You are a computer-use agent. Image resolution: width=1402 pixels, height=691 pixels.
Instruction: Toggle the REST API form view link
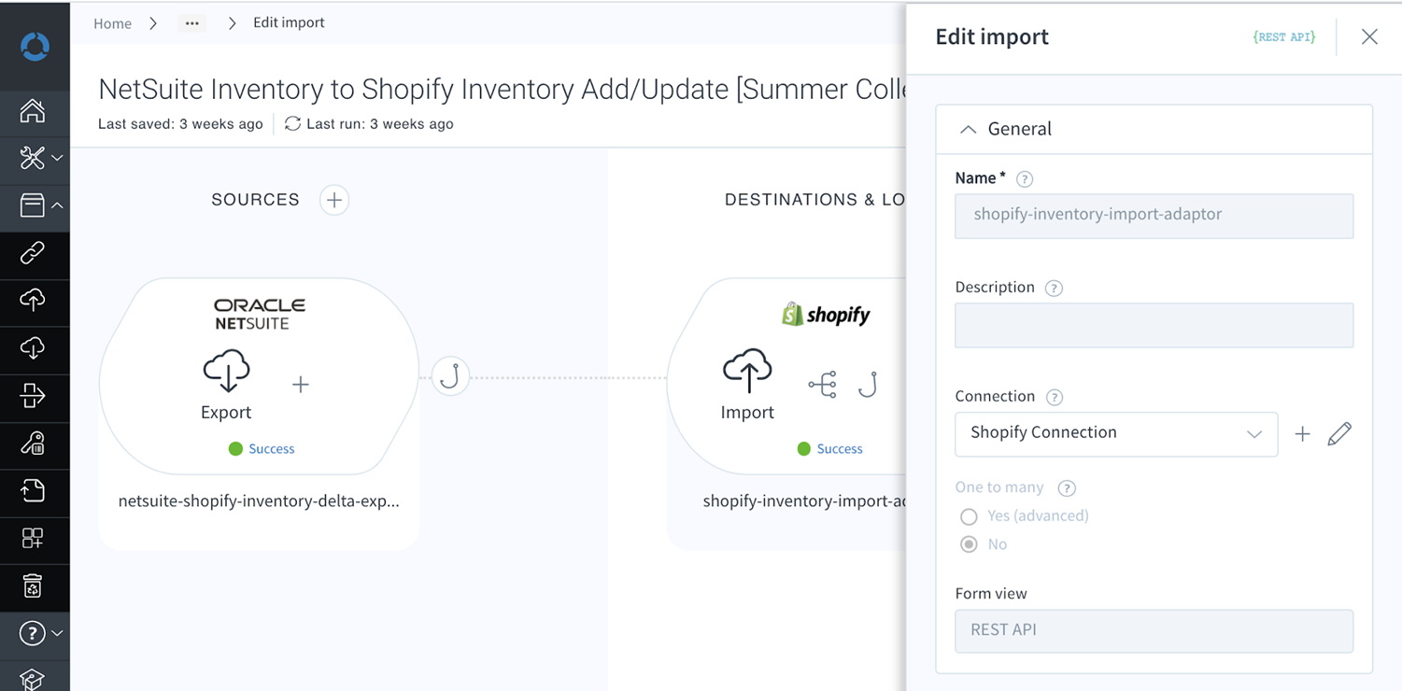pyautogui.click(x=1283, y=37)
